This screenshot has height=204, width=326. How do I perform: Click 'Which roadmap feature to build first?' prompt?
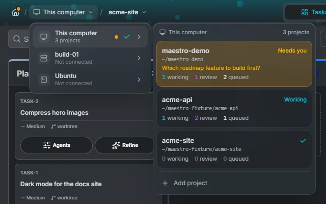[x=211, y=68]
